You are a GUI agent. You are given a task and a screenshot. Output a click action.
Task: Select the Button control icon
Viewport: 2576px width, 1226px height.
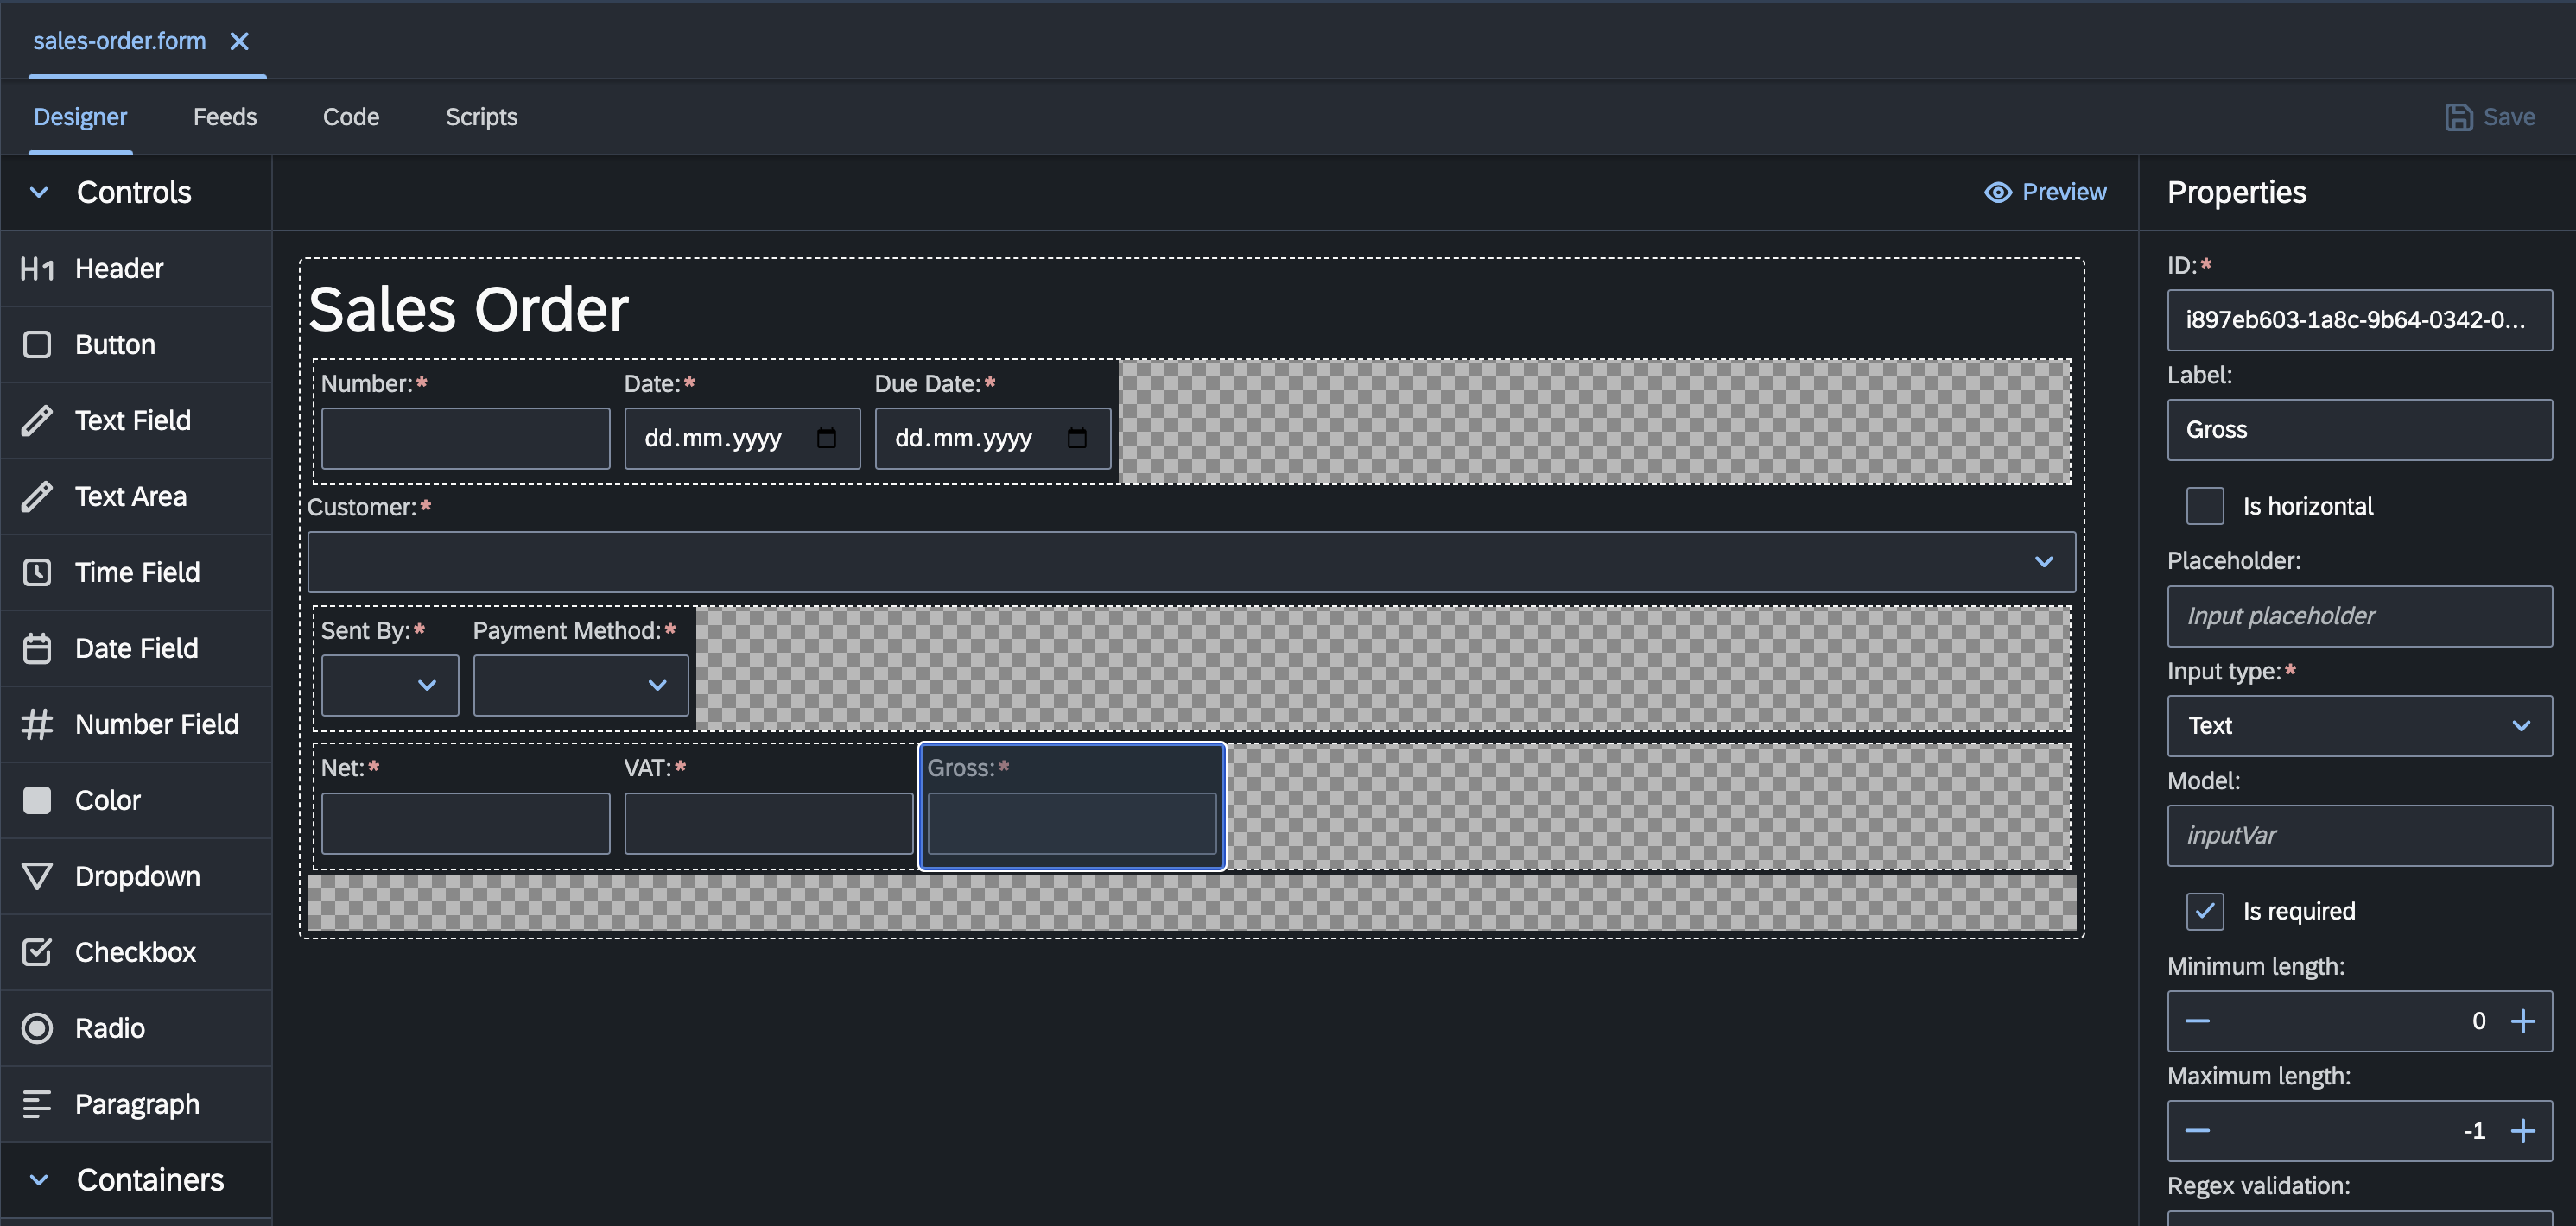click(37, 344)
